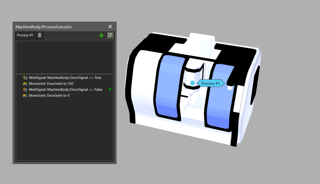Viewport: 320px width, 184px height.
Task: Click the cyan process node in the 3D view
Action: (193, 83)
